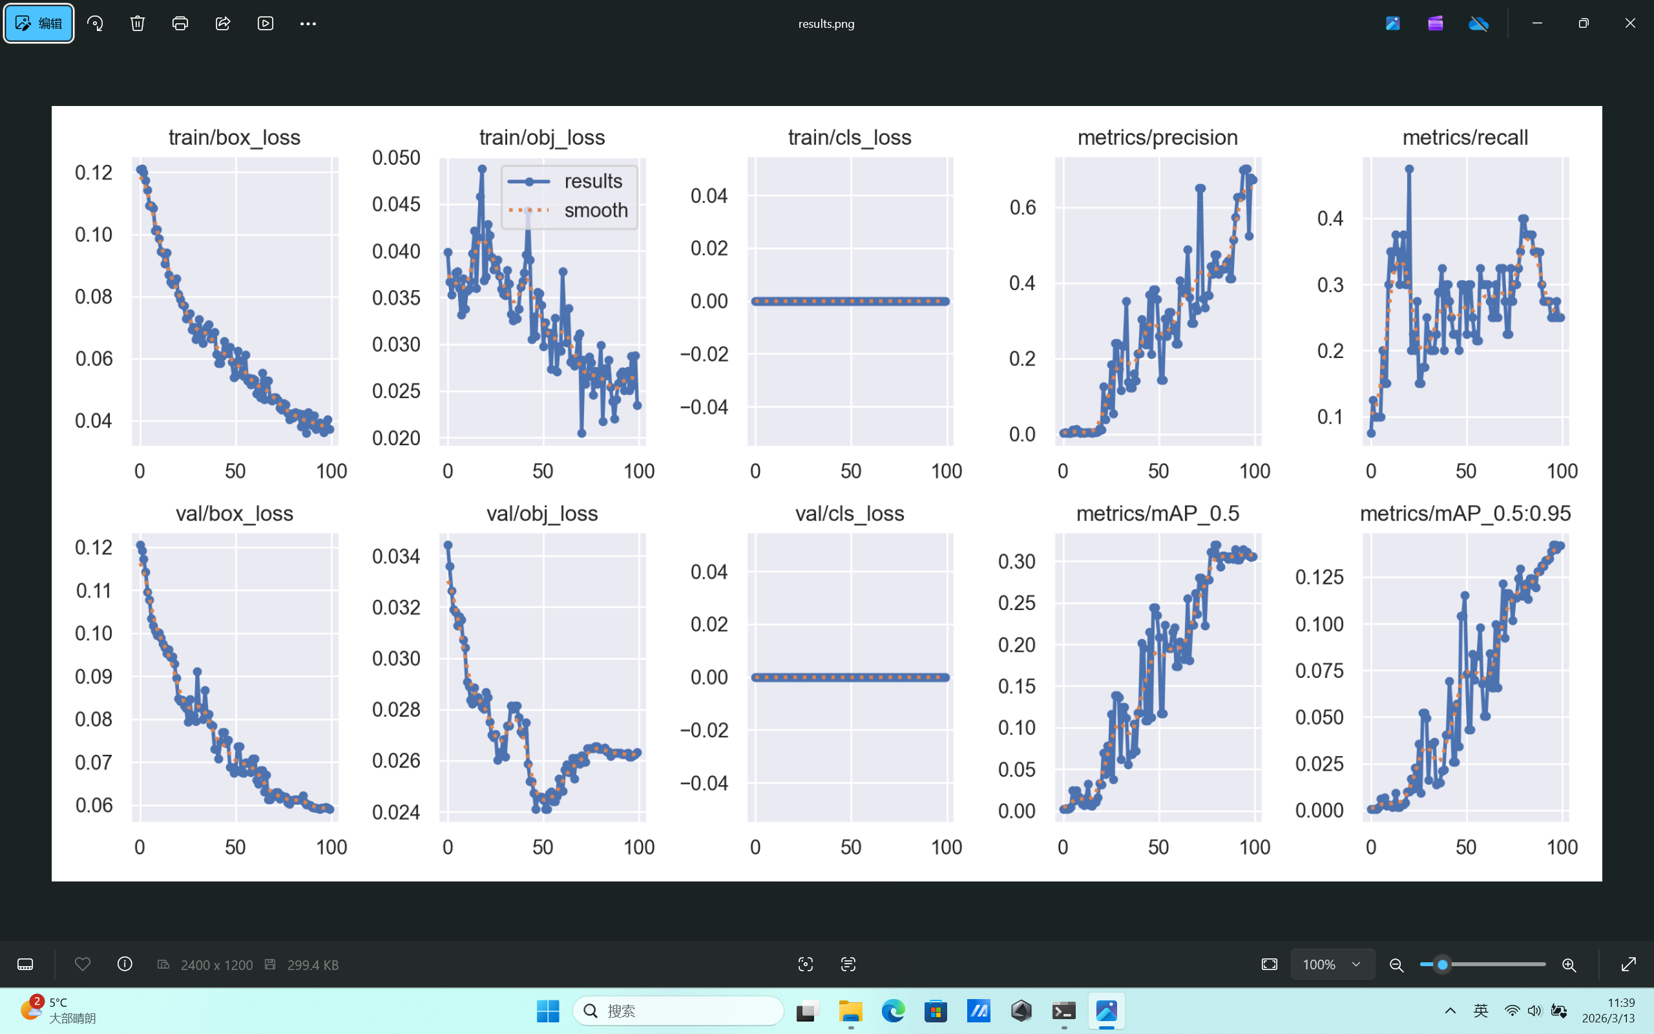Click the taskbar search box
This screenshot has width=1654, height=1034.
tap(678, 1011)
